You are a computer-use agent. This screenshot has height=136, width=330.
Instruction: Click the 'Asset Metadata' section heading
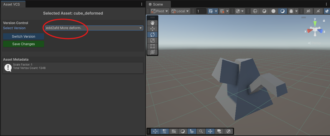pyautogui.click(x=16, y=60)
